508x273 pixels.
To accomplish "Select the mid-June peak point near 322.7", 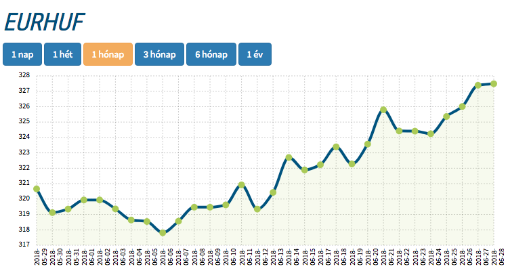I will click(289, 157).
